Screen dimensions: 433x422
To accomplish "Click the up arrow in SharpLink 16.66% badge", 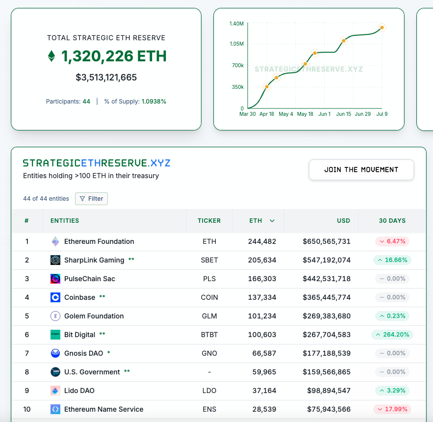I will click(380, 260).
